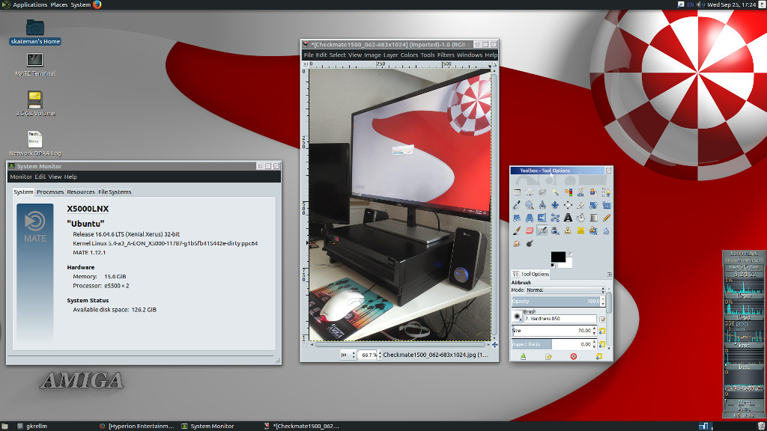
Task: Select the Paintbrush tool
Action: (x=517, y=230)
